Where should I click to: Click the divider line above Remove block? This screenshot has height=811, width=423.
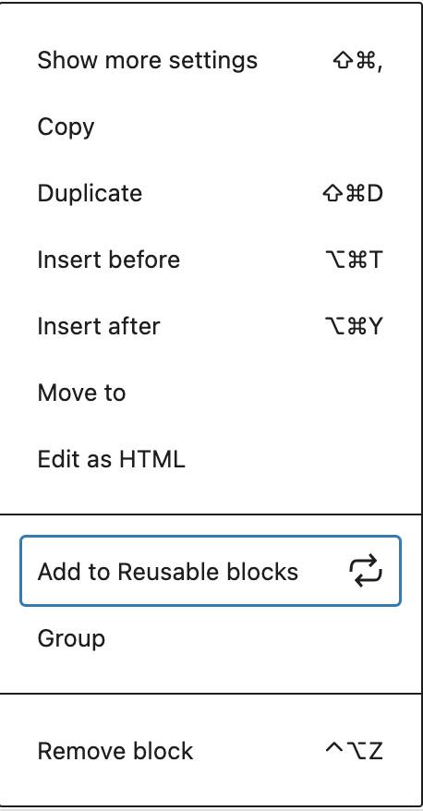point(211,694)
